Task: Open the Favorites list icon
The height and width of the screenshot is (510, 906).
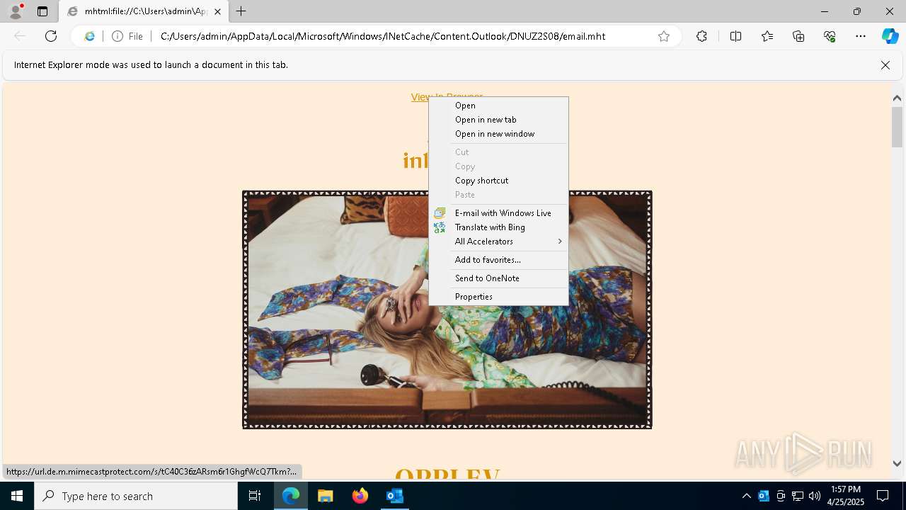Action: click(x=767, y=36)
